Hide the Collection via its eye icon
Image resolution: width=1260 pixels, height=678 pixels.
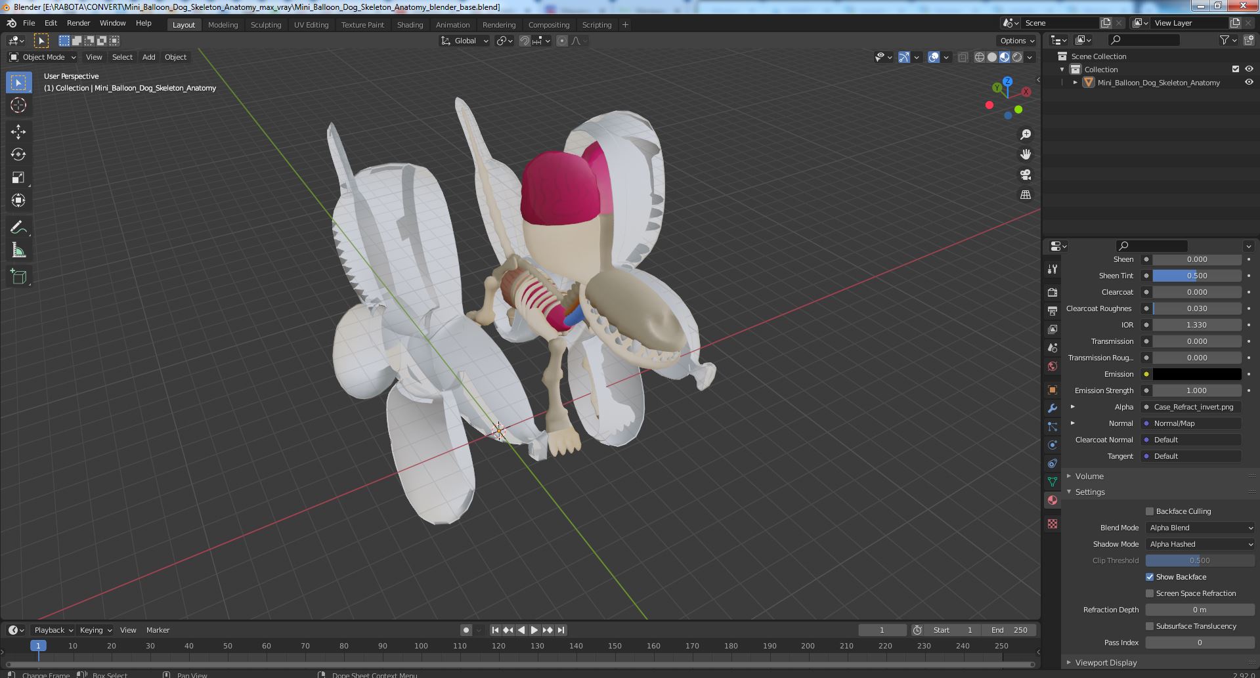pyautogui.click(x=1249, y=69)
